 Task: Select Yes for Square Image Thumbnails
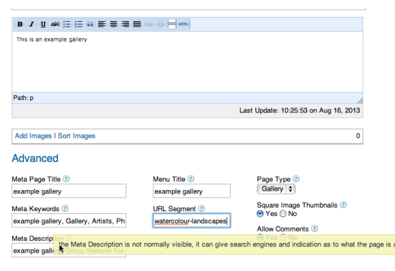tap(260, 214)
